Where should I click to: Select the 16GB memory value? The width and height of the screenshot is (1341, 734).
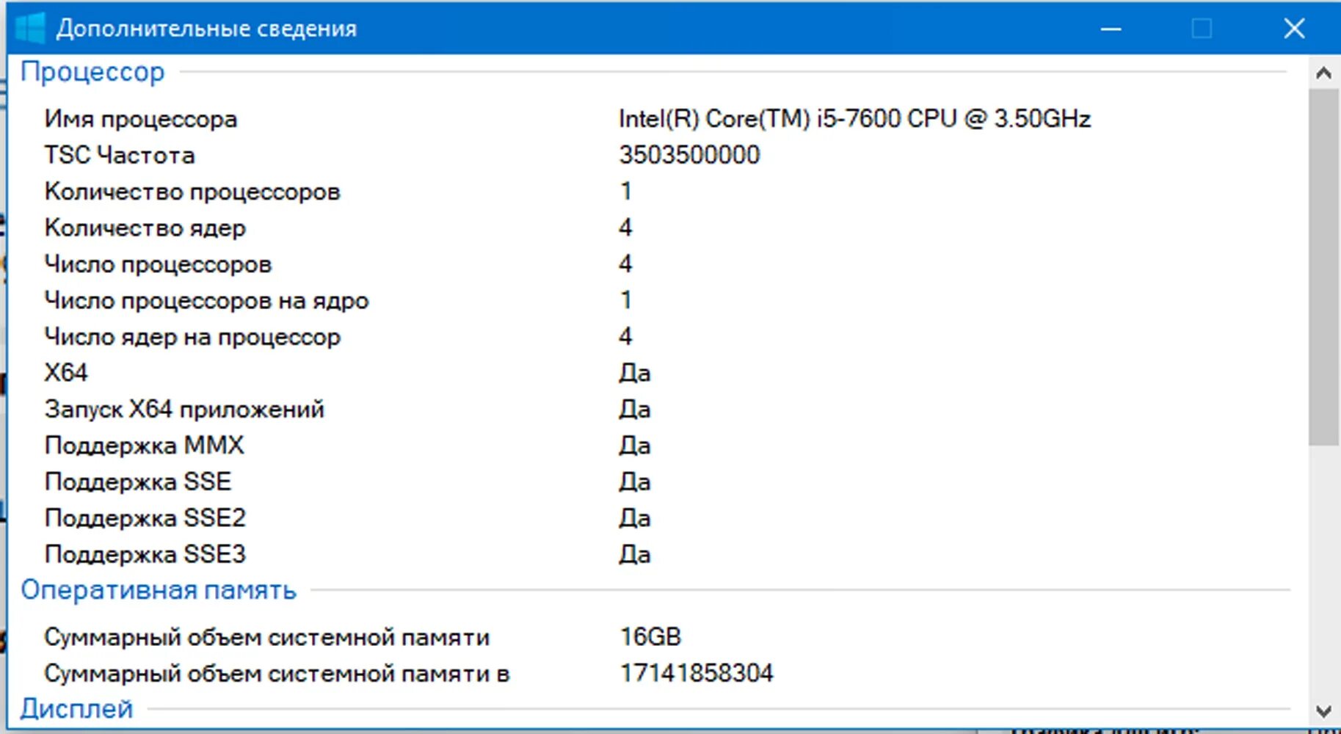click(650, 636)
